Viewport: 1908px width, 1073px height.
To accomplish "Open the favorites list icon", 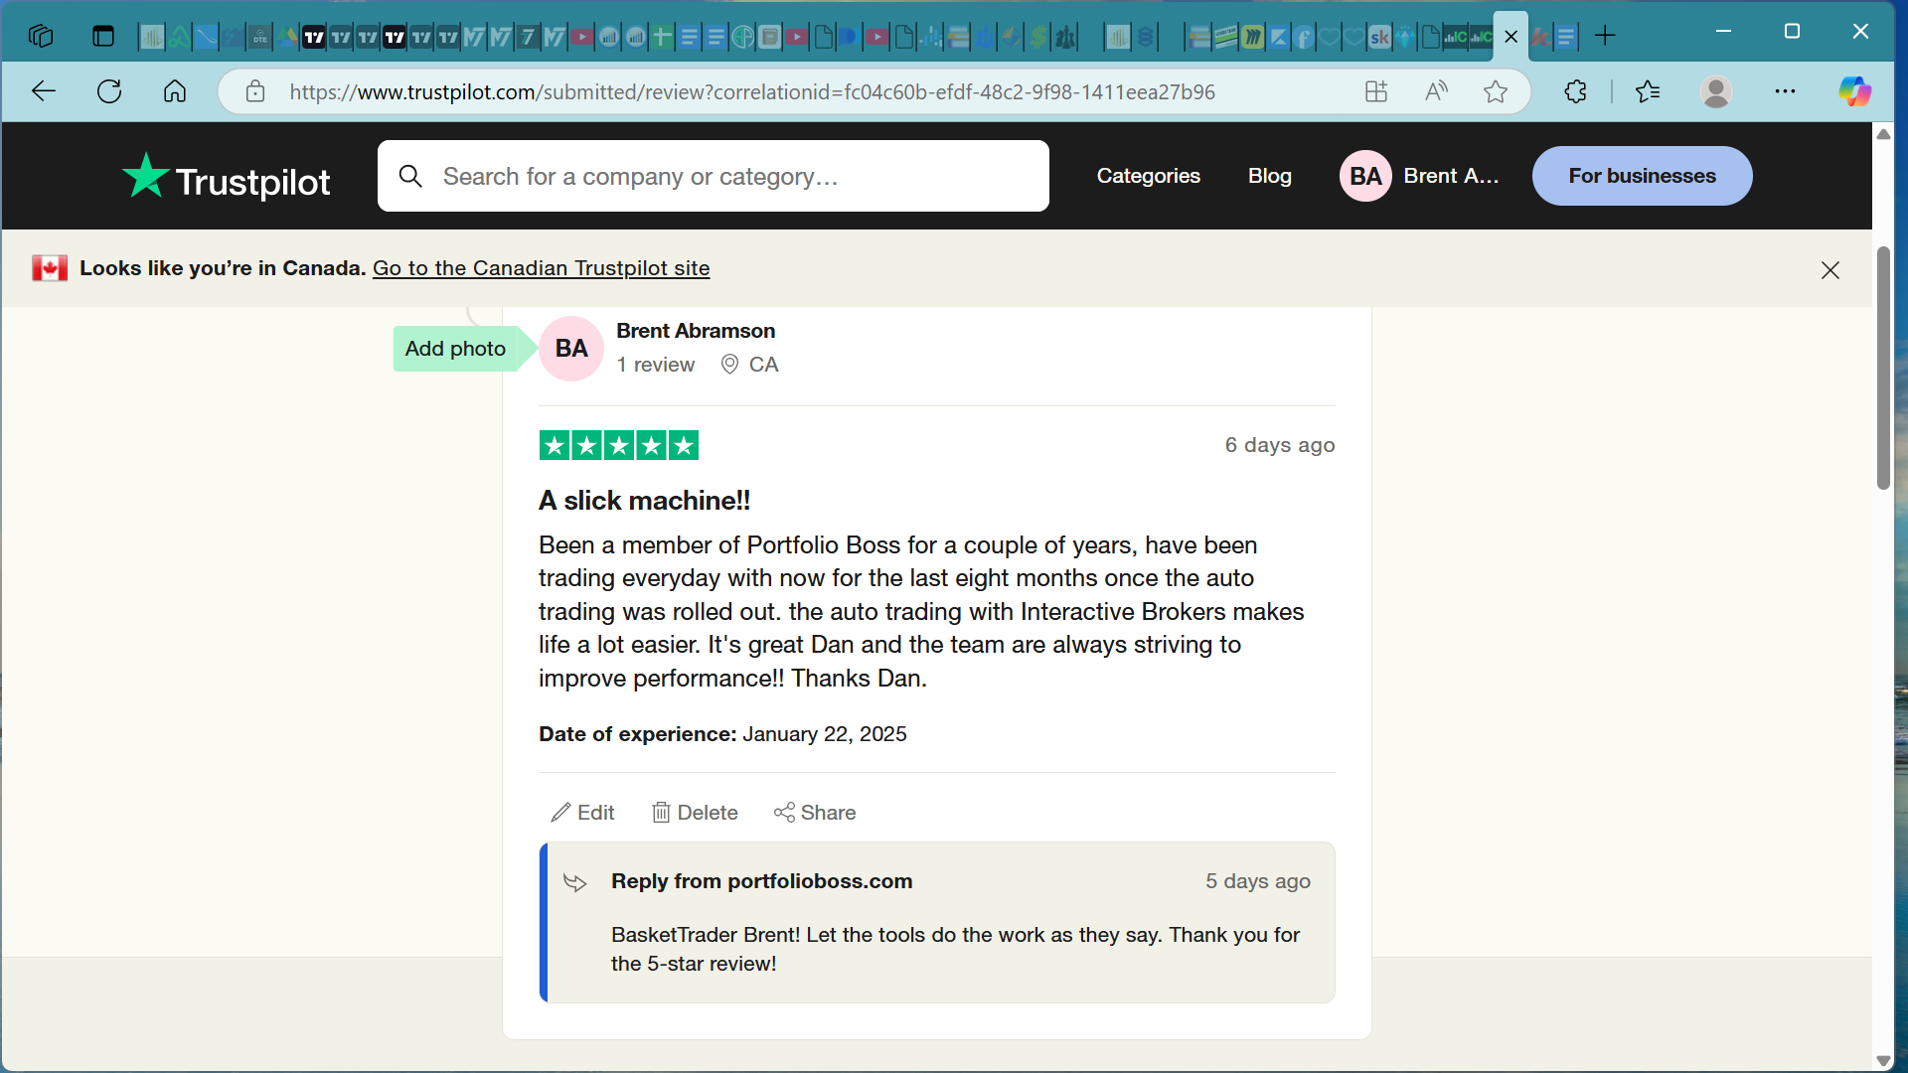I will [1647, 91].
